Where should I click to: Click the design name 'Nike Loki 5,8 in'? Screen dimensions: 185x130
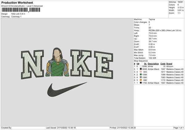coord(18,14)
